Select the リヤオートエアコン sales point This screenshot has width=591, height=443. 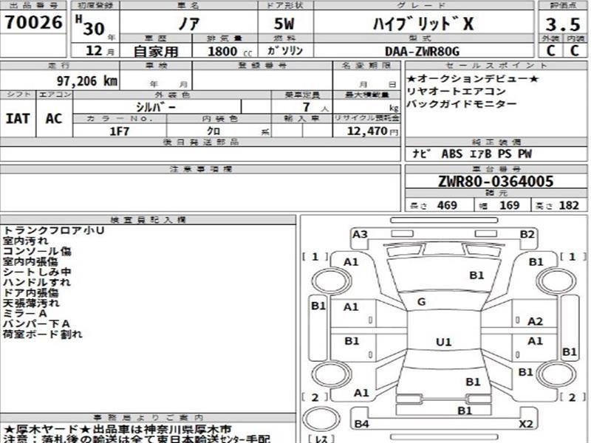456,92
